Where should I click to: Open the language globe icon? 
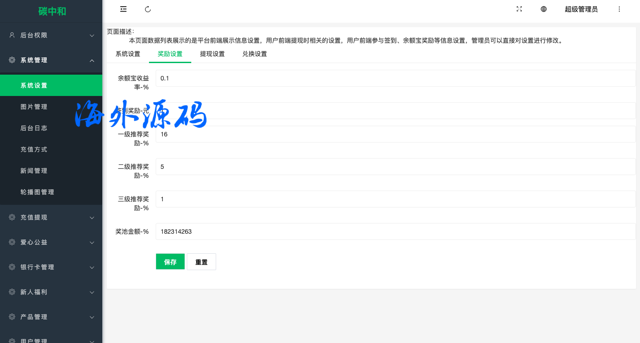[543, 9]
